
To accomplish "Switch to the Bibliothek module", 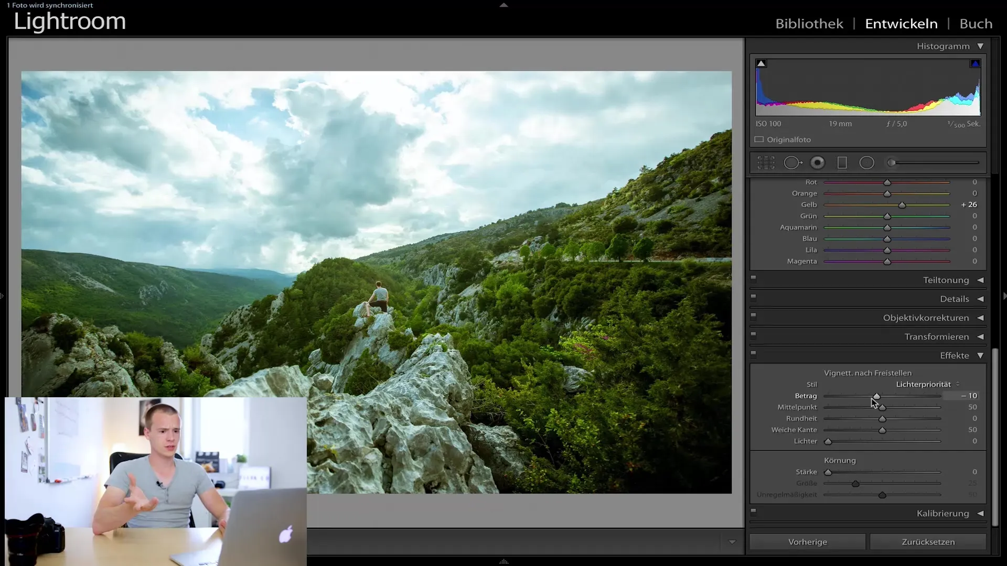I will [809, 24].
